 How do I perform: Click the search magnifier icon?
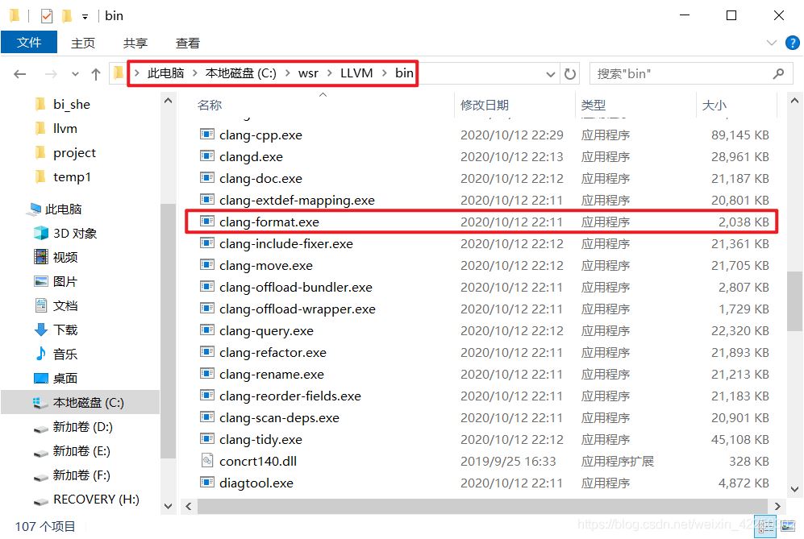coord(778,73)
